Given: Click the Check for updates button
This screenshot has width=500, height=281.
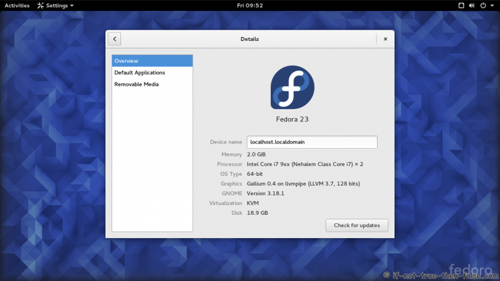Looking at the screenshot, I should pos(357,225).
